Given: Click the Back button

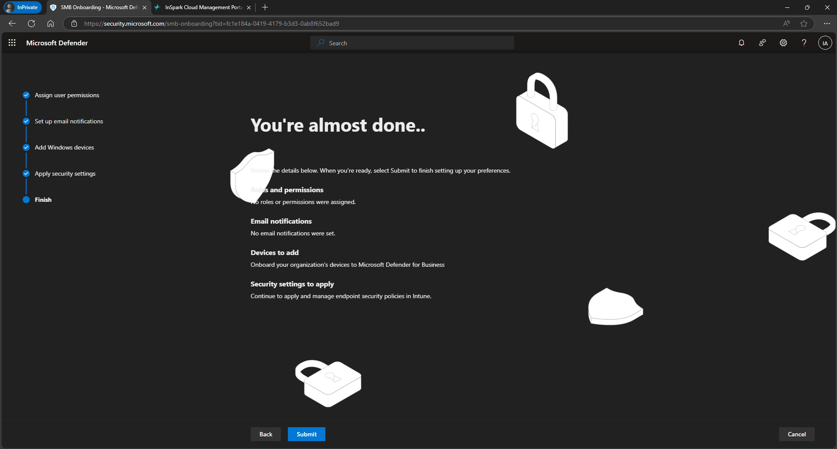Looking at the screenshot, I should tap(266, 434).
